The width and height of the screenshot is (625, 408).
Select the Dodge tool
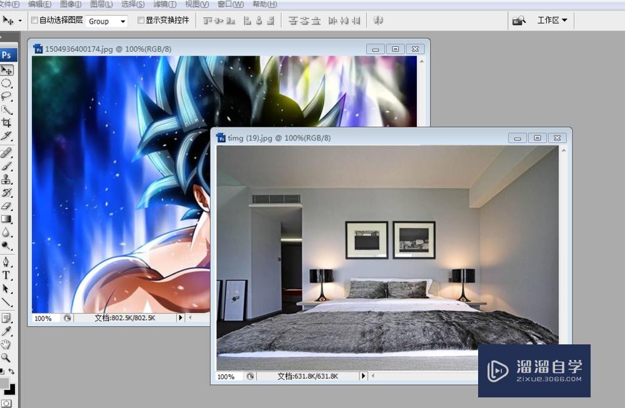(x=6, y=245)
